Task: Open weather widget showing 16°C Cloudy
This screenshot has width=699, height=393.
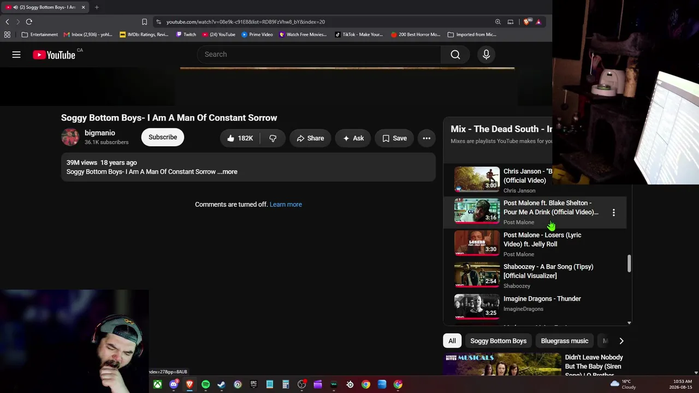Action: [623, 384]
